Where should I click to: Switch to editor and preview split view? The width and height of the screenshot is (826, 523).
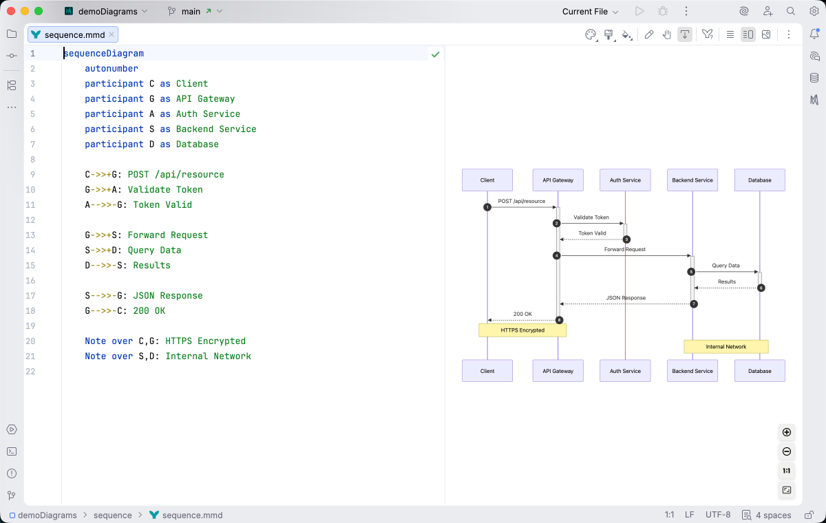(x=748, y=34)
